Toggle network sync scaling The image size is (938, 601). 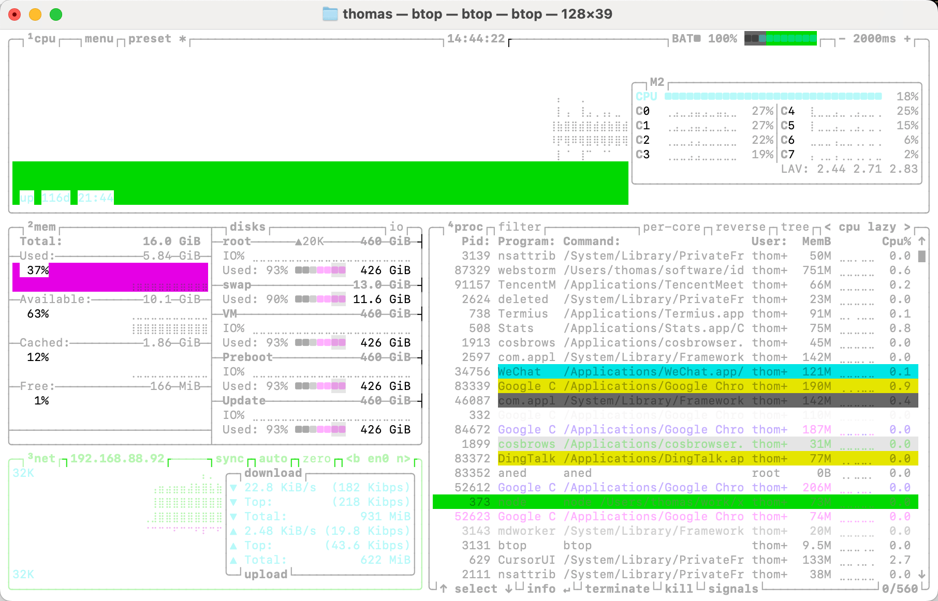point(229,459)
